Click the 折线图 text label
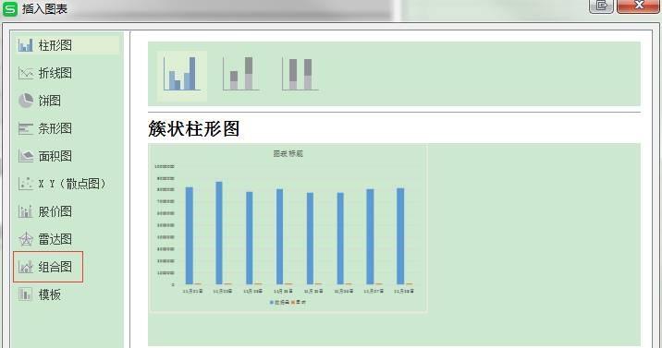This screenshot has height=348, width=662. click(x=55, y=73)
